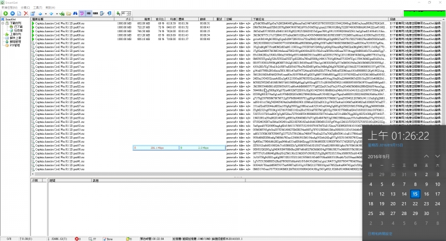
Task: Go to next month with calendar down chevron
Action: click(x=437, y=156)
